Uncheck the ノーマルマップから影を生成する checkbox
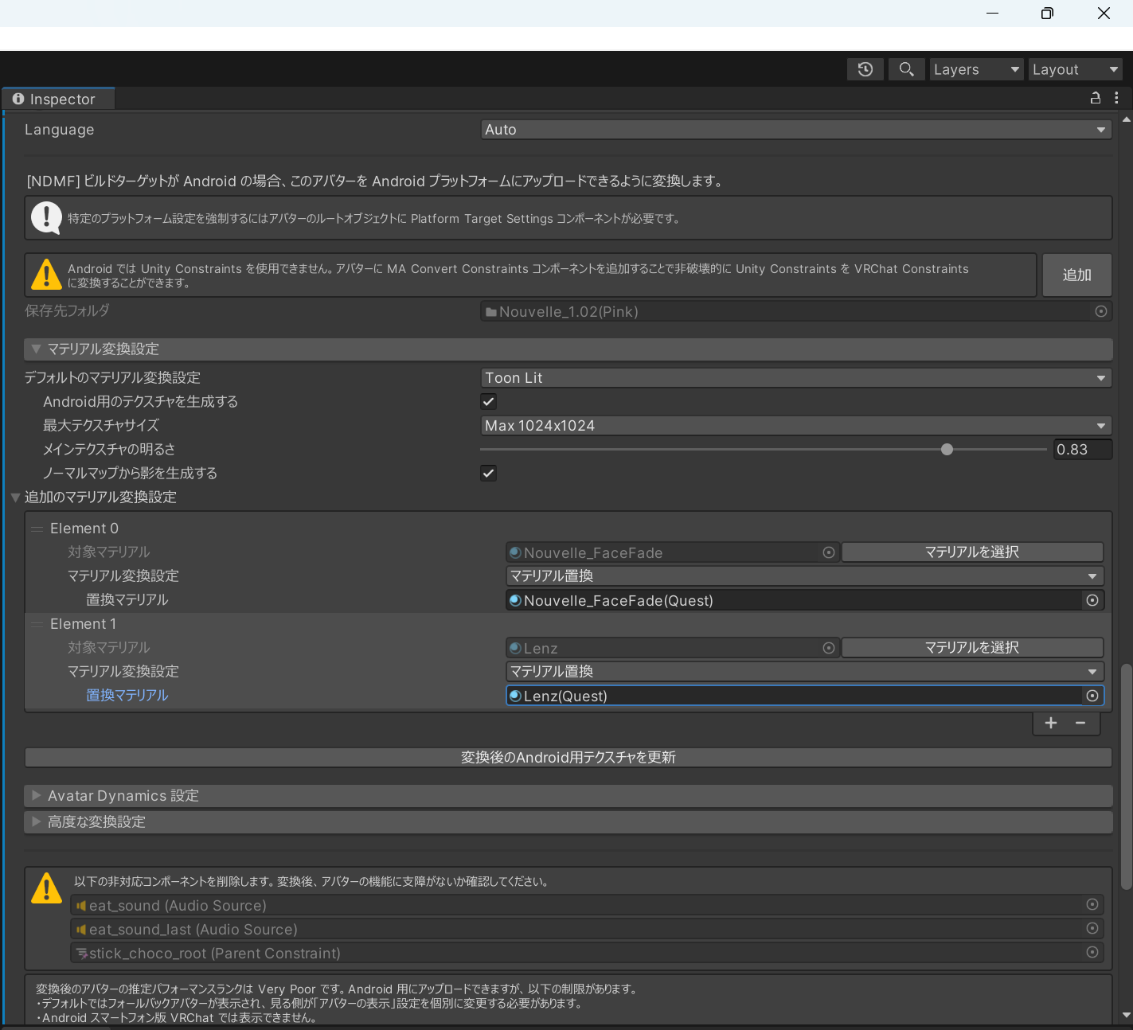 (x=489, y=473)
